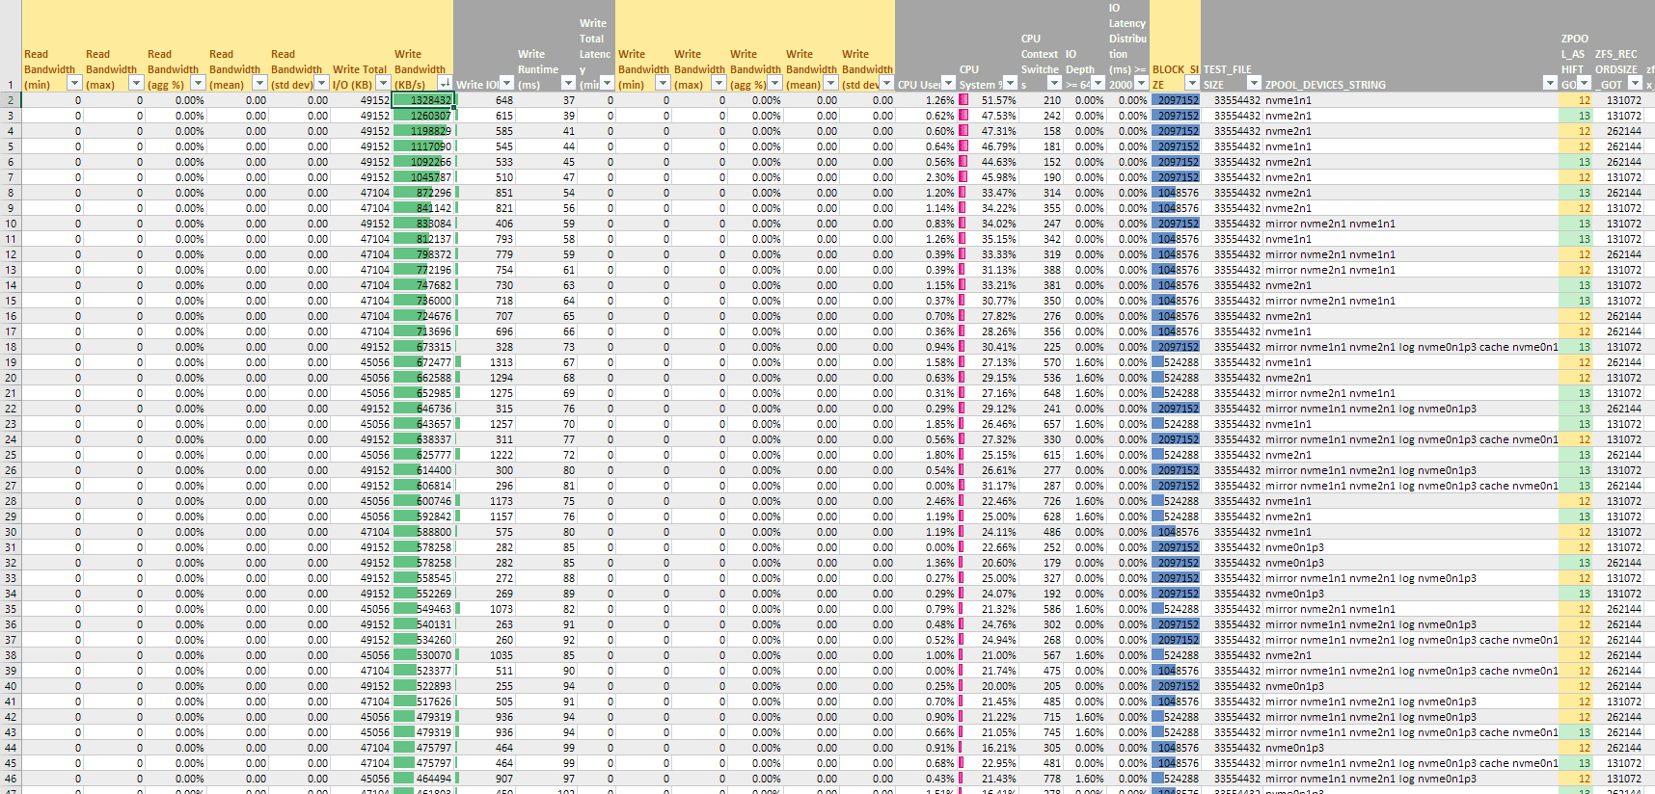Open filter dropdown for Read Bandwidth (agg %)

(x=198, y=84)
